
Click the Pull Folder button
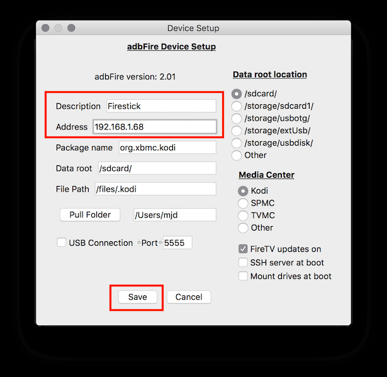pos(90,215)
